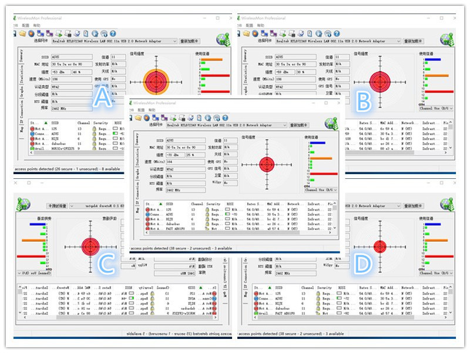This screenshot has height=353, width=470.
Task: Open IP Connection tab in center window
Action: point(137,194)
